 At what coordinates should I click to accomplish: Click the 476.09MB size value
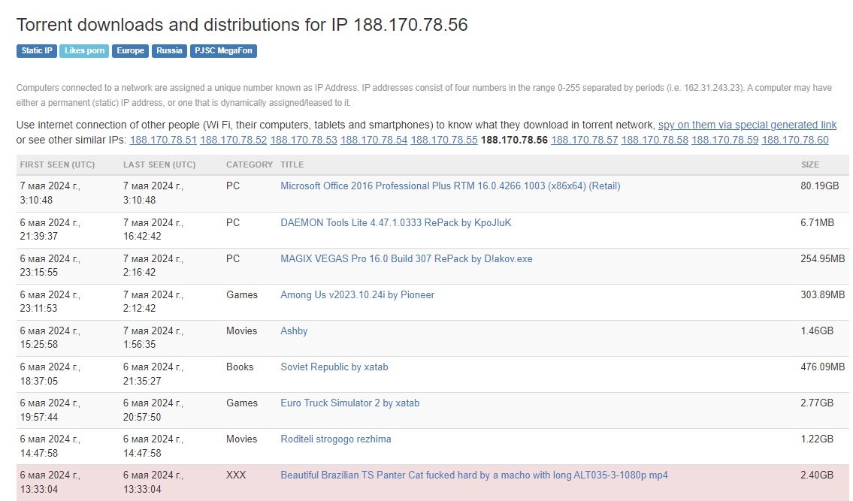pos(822,367)
